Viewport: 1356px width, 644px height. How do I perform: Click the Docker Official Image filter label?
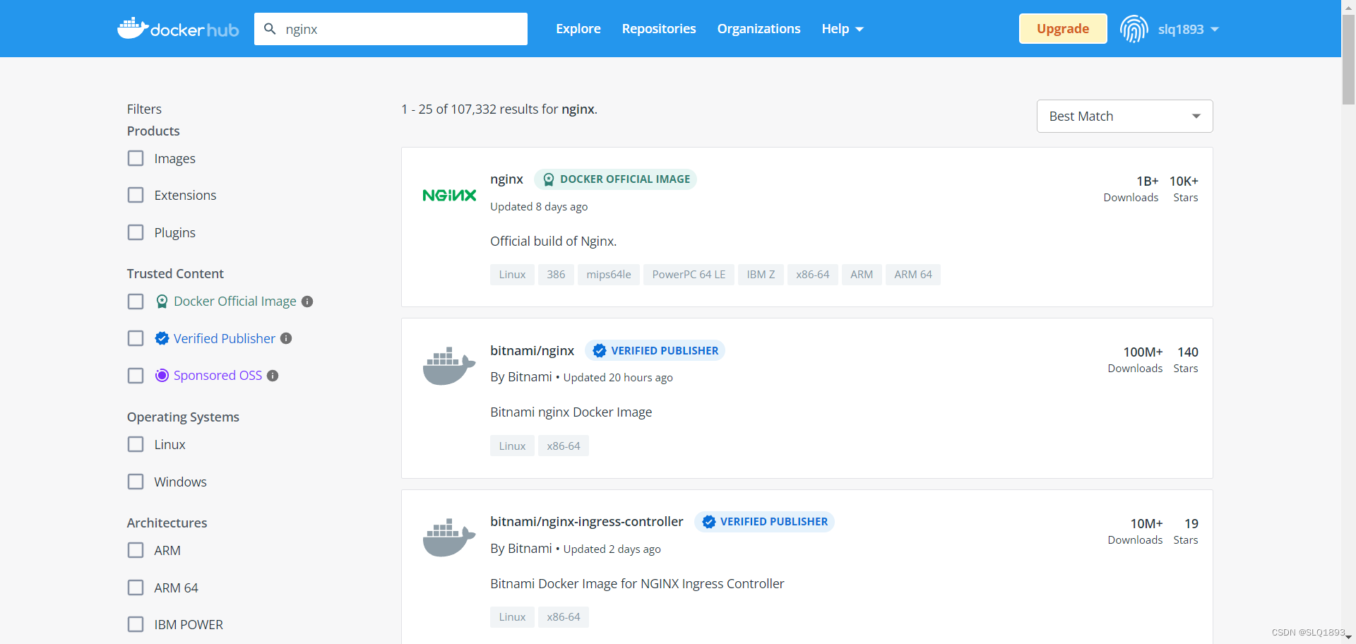point(235,302)
